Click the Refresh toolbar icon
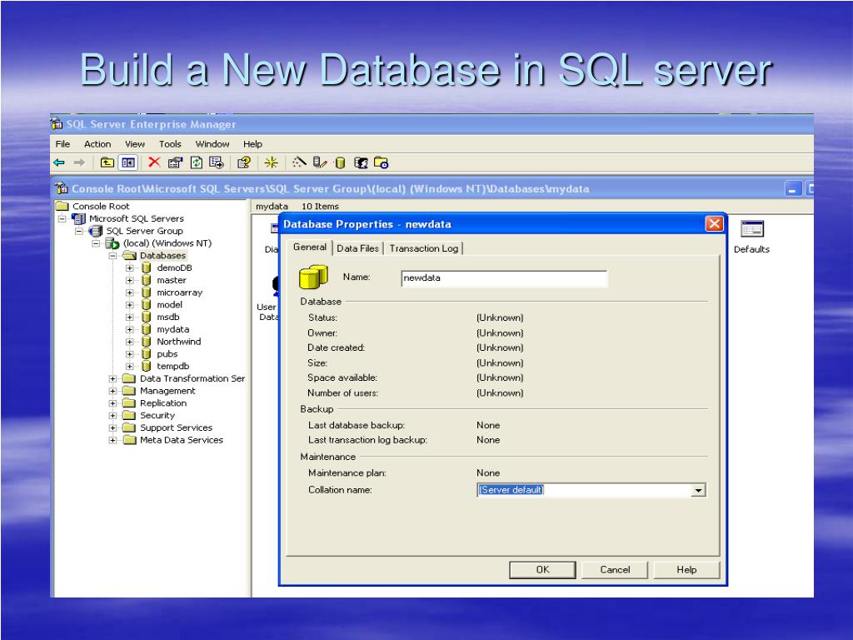The height and width of the screenshot is (640, 853). 196,162
